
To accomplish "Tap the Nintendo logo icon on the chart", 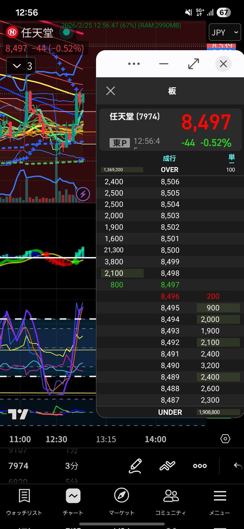I will coord(12,32).
